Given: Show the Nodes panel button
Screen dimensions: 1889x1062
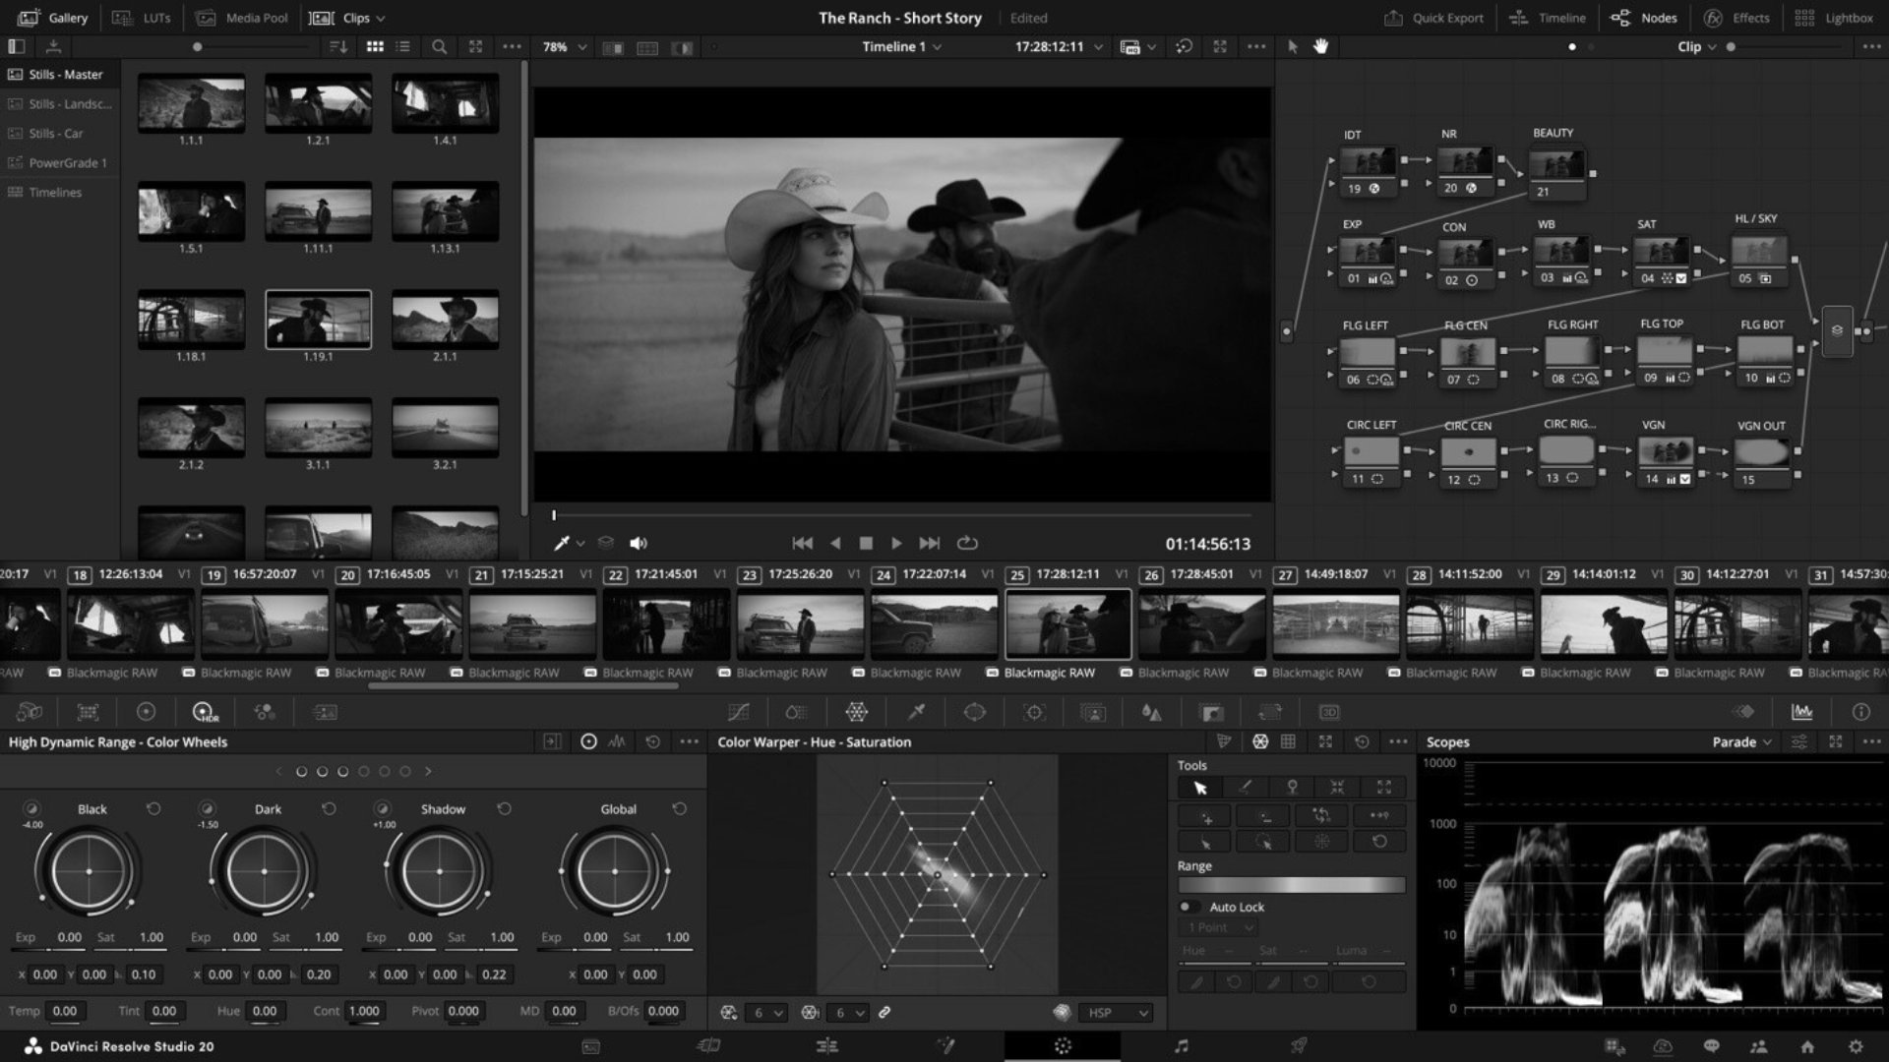Looking at the screenshot, I should [1643, 18].
